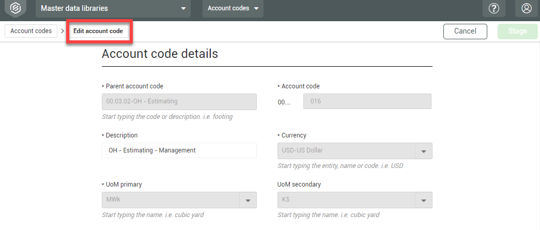Click the UoM secondary label
Viewport: 540px width, 230px height.
coord(299,184)
